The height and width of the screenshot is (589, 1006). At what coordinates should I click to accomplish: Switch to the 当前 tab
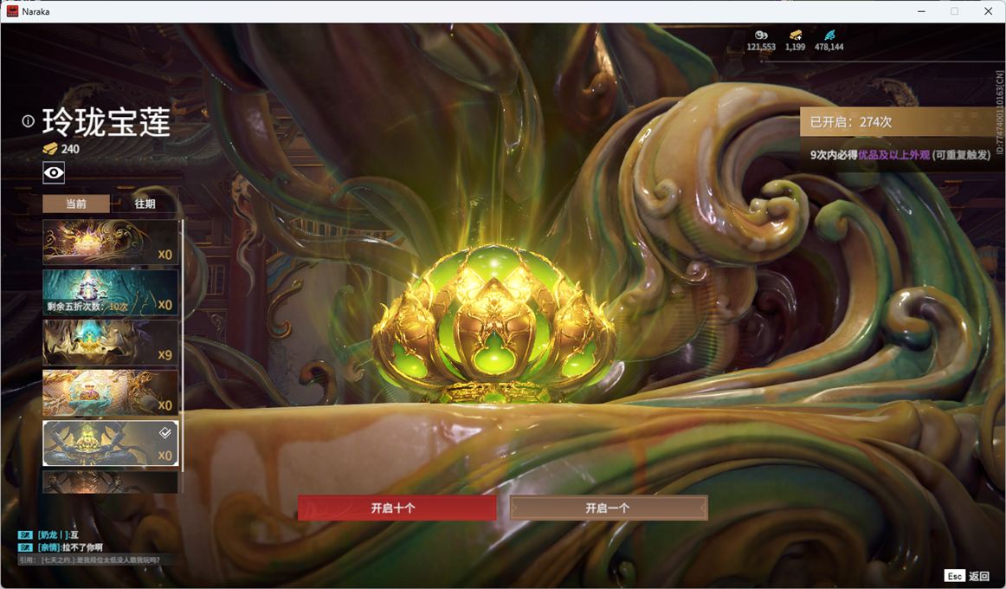click(x=76, y=204)
